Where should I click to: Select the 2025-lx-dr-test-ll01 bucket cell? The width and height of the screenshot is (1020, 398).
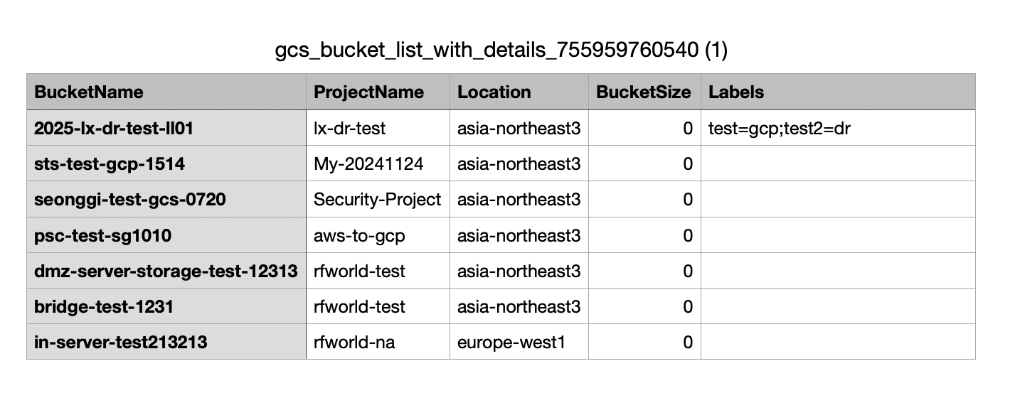tap(166, 128)
